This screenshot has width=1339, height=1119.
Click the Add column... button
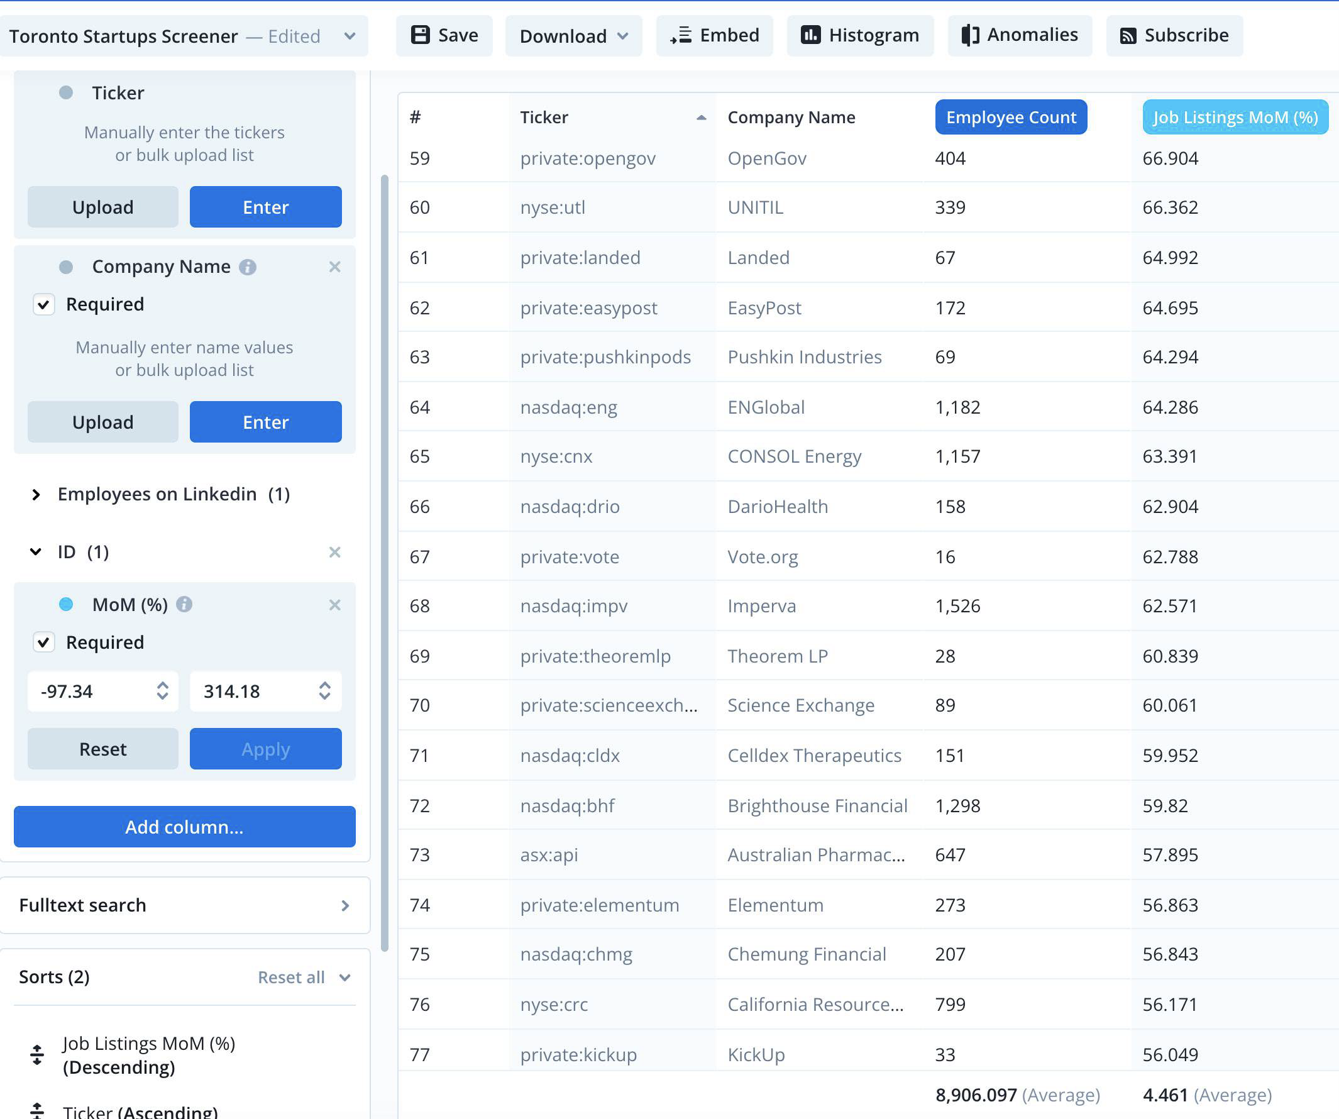pyautogui.click(x=185, y=826)
